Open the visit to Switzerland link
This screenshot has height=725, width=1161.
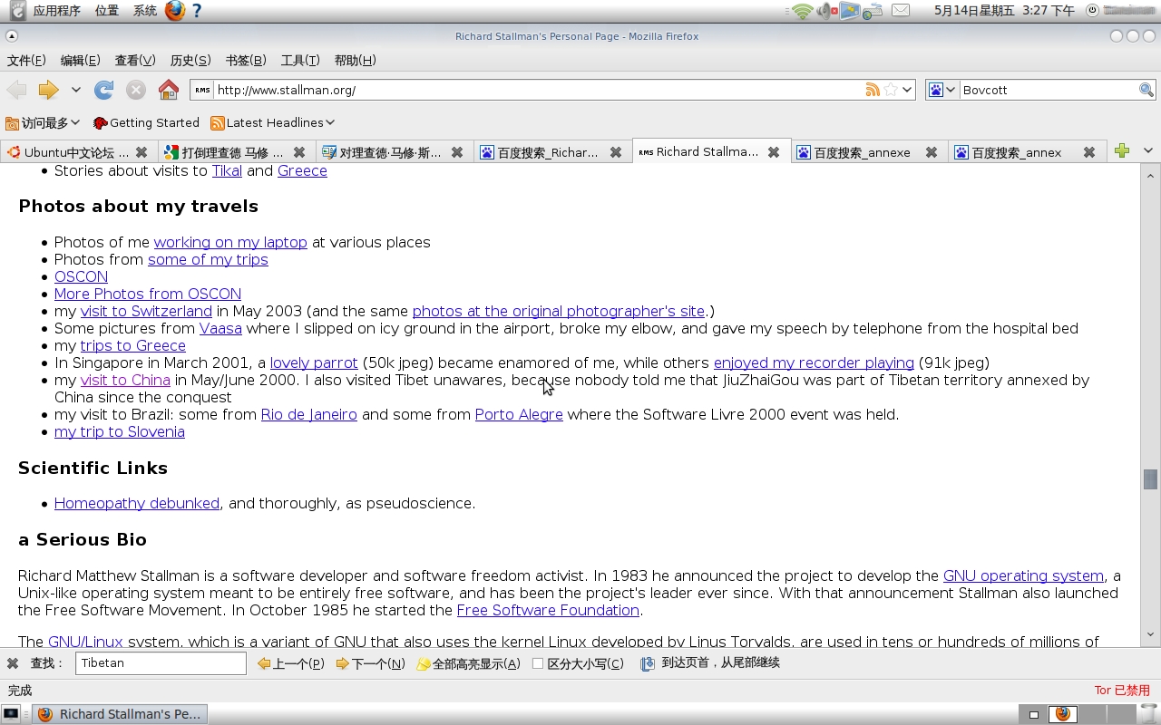pos(146,311)
